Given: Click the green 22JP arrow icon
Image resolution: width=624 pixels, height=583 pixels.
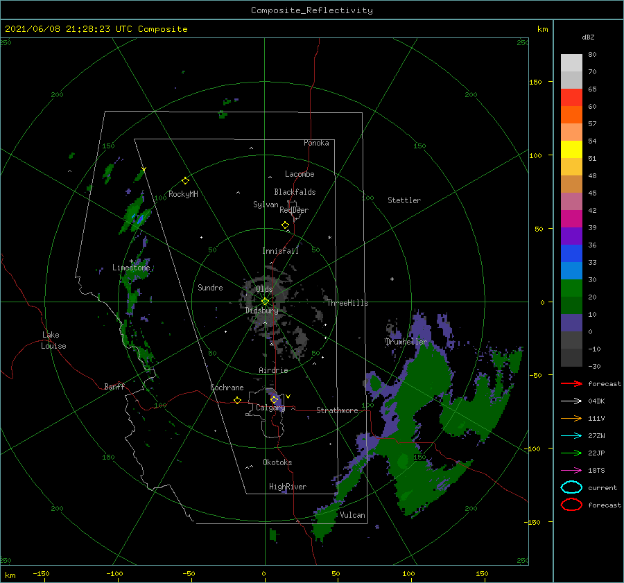Looking at the screenshot, I should pos(571,453).
